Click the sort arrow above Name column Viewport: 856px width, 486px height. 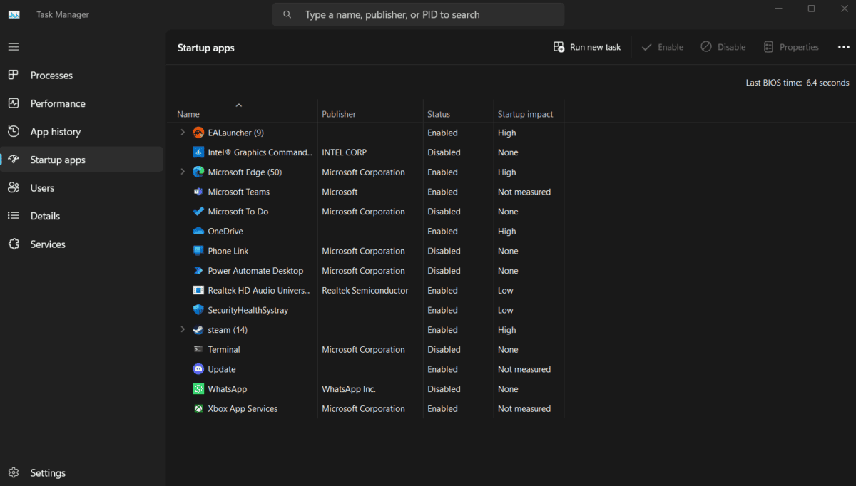(239, 105)
